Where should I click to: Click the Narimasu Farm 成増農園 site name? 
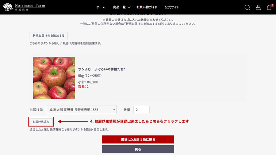30,7
